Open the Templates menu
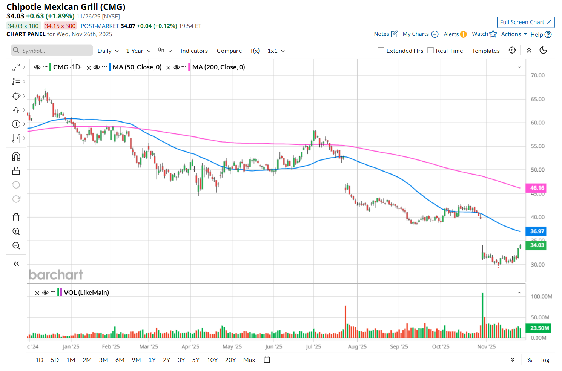 (486, 51)
